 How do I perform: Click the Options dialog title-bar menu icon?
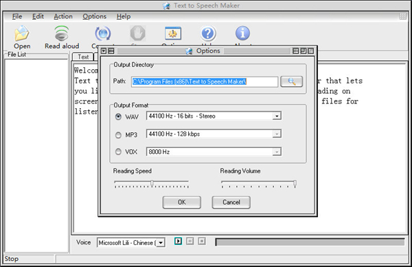[111, 51]
